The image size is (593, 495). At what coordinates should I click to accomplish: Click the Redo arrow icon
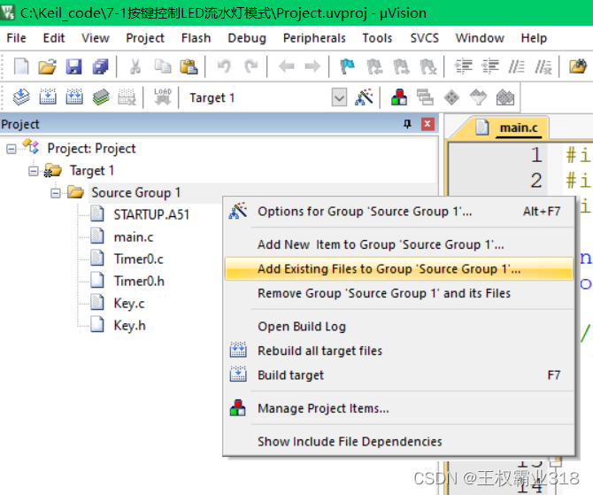point(250,66)
